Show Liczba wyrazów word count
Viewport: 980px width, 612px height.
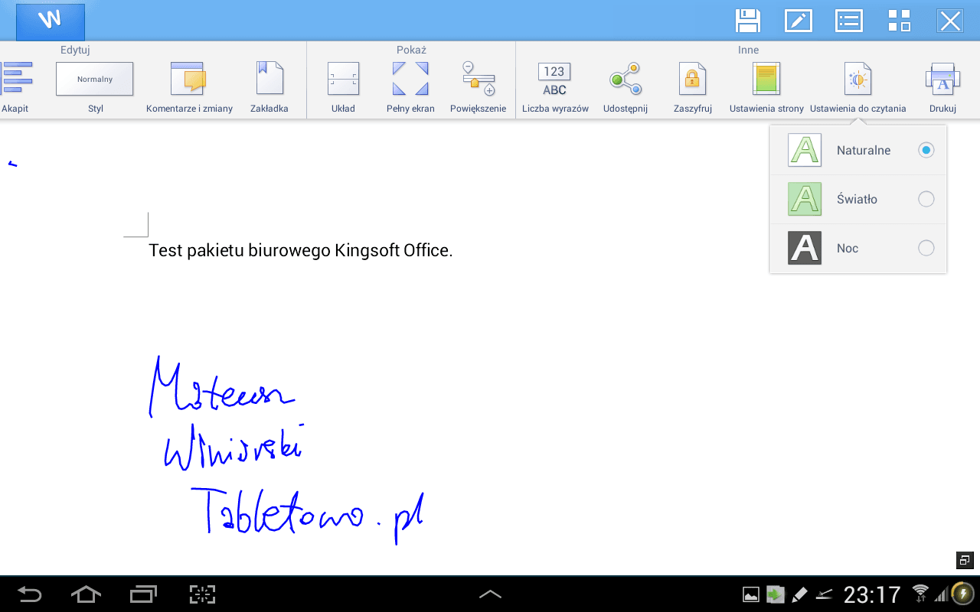[x=555, y=87]
